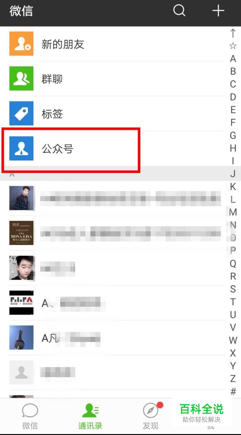The image size is (241, 435).
Task: Open contact beginning with A凡
Action: (115, 338)
